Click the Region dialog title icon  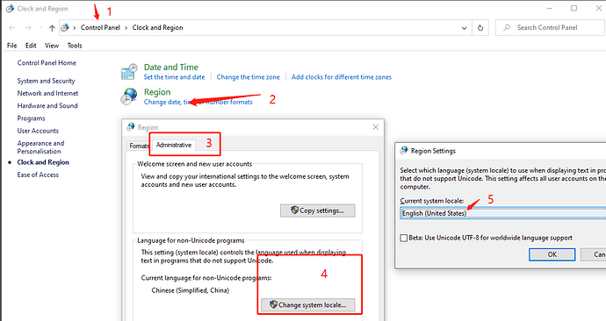(131, 127)
